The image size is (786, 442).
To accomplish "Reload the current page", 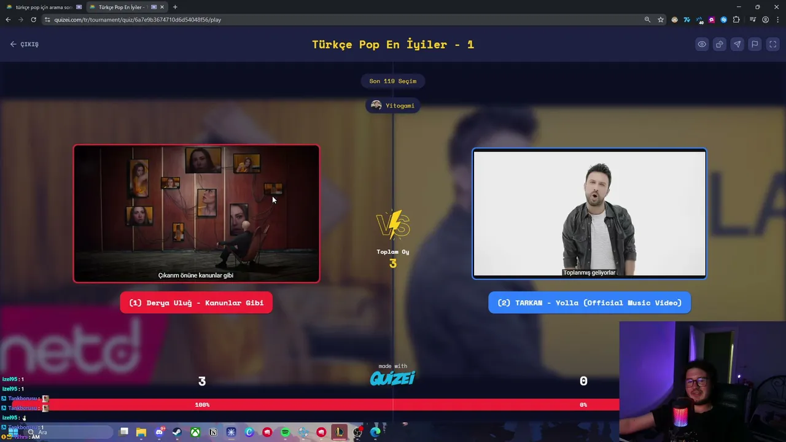I will coord(33,20).
